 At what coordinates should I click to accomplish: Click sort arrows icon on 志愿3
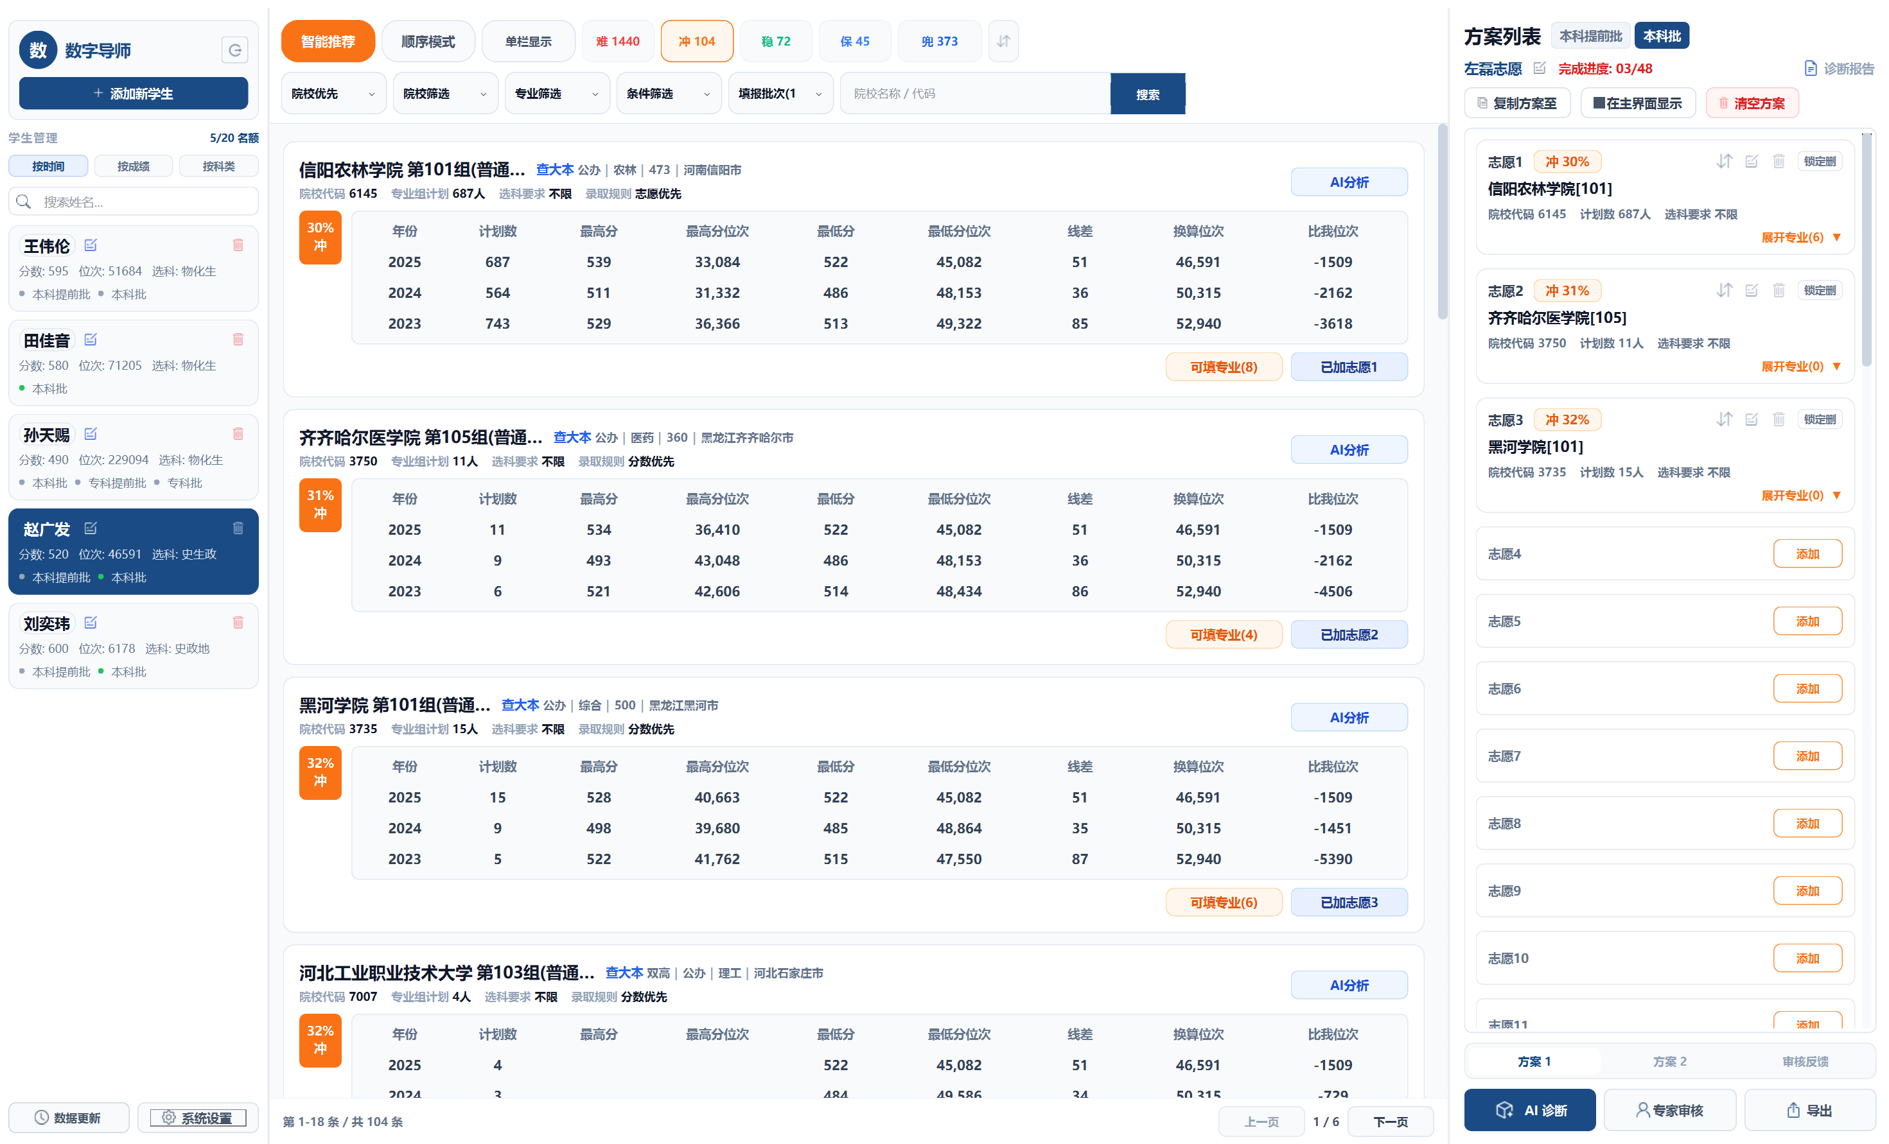[1724, 419]
